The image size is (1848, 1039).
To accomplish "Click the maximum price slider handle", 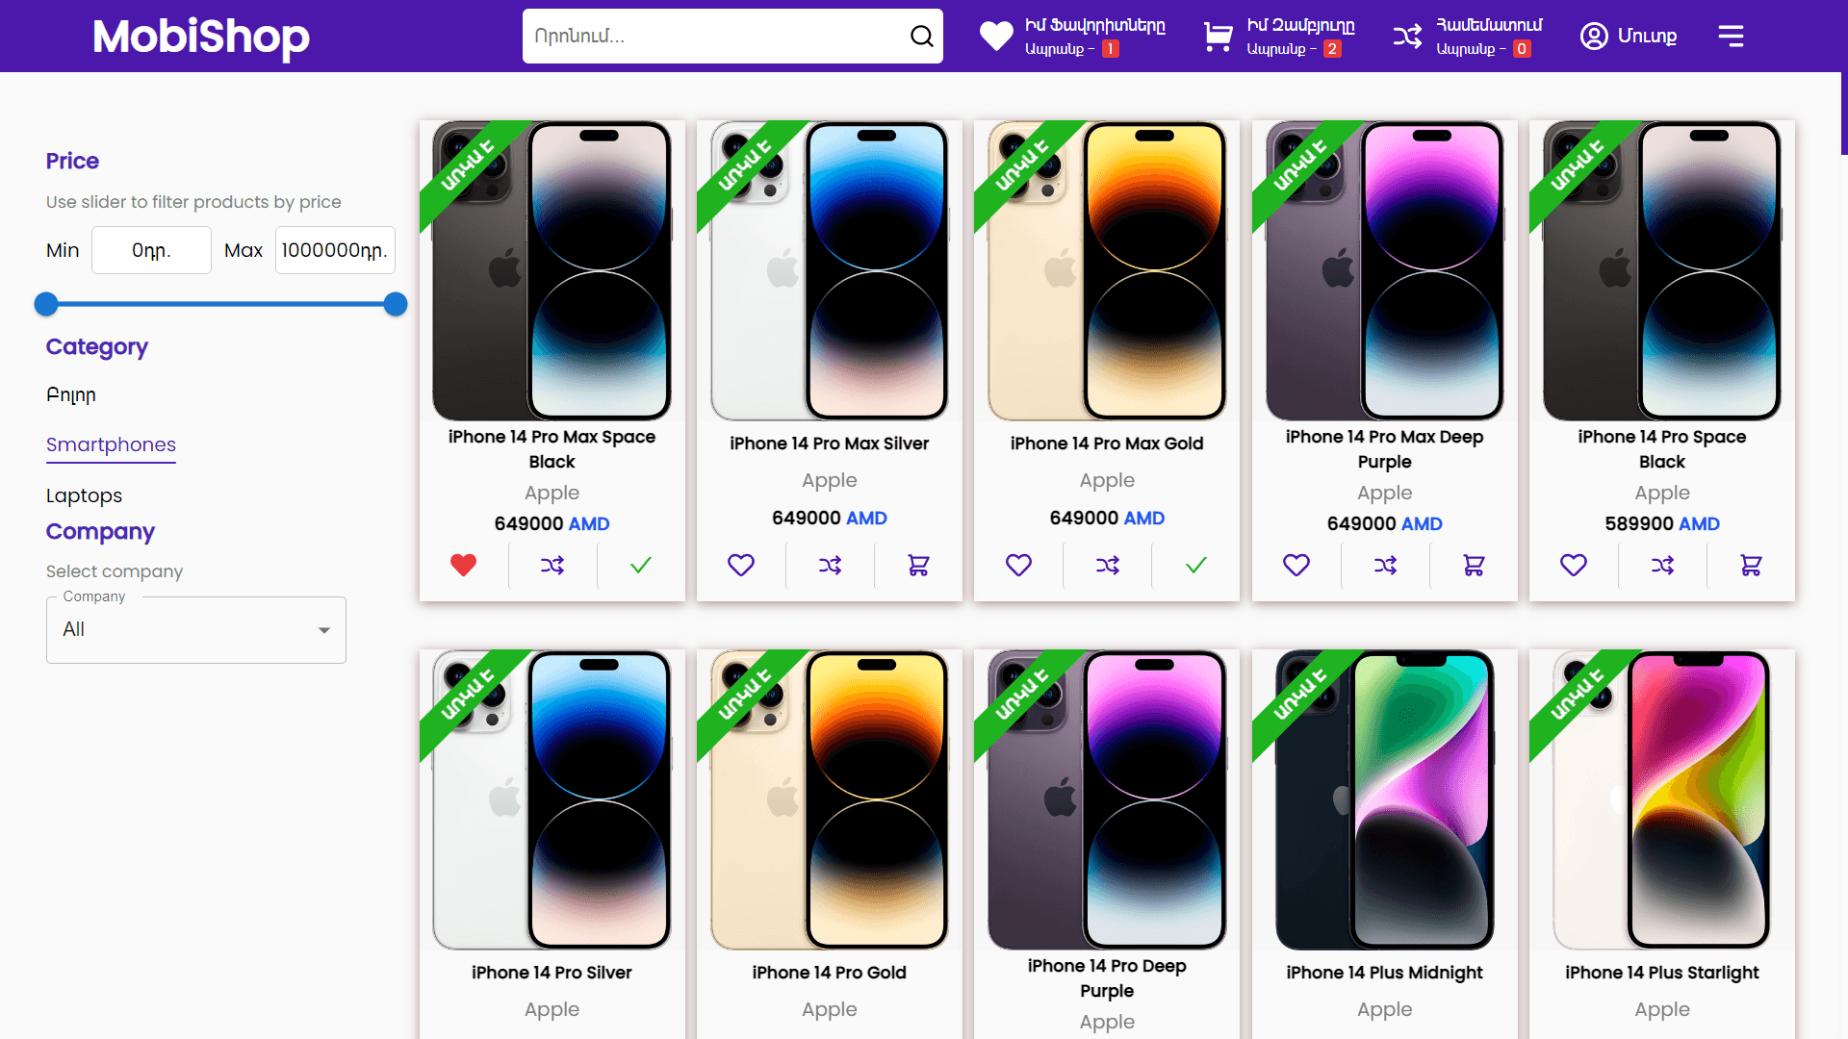I will pyautogui.click(x=396, y=304).
